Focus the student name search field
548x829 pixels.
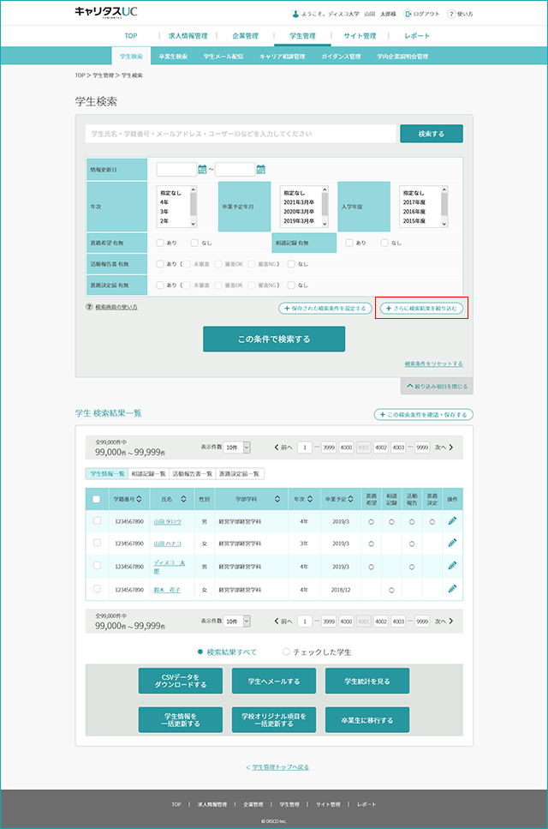coord(241,134)
